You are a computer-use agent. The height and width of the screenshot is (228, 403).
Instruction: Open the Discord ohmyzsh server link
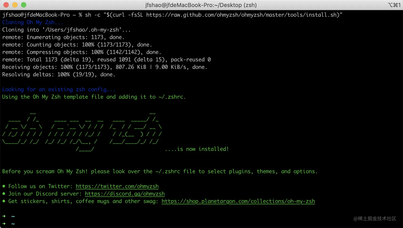(x=125, y=194)
